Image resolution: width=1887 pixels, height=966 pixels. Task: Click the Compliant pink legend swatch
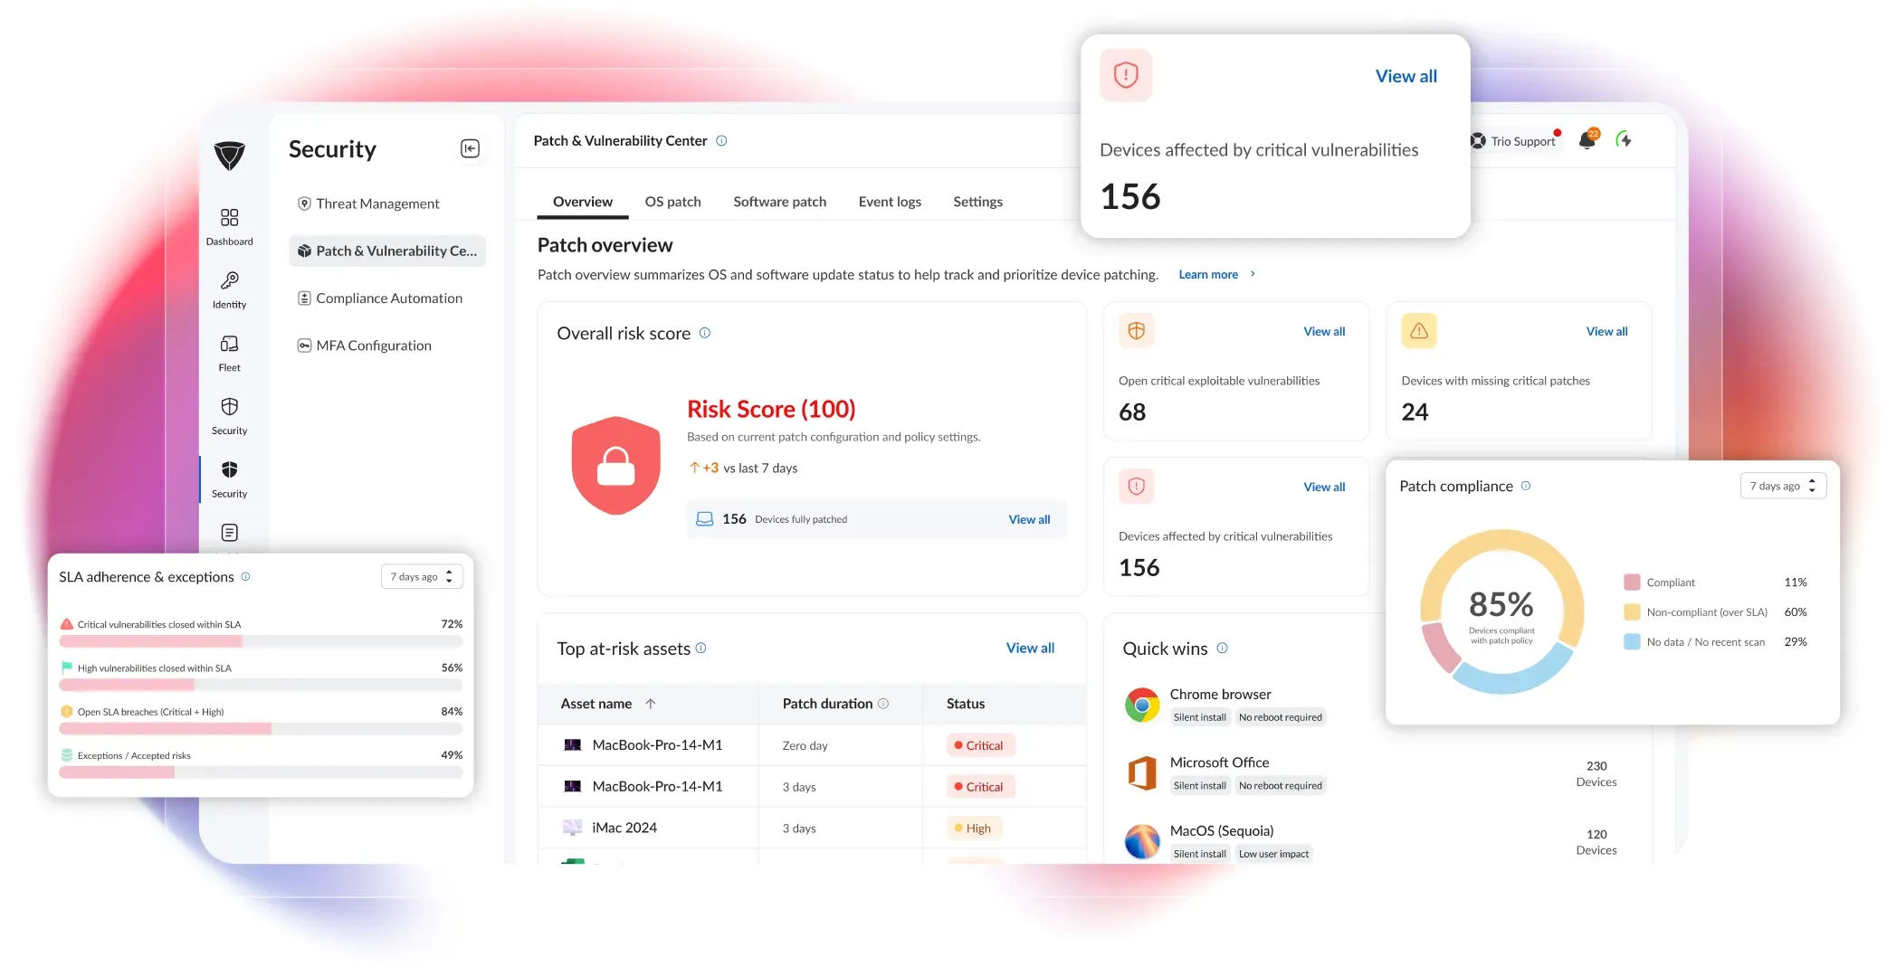[1632, 582]
